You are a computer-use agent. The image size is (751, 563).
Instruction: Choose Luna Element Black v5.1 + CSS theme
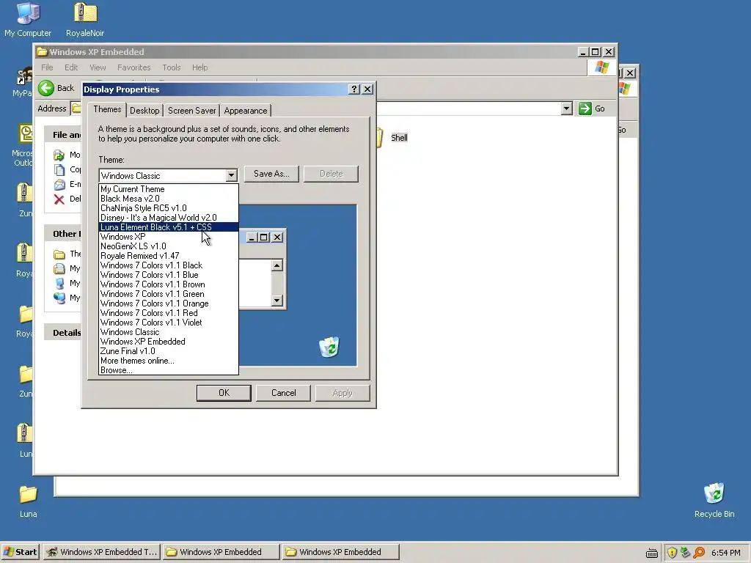point(169,227)
